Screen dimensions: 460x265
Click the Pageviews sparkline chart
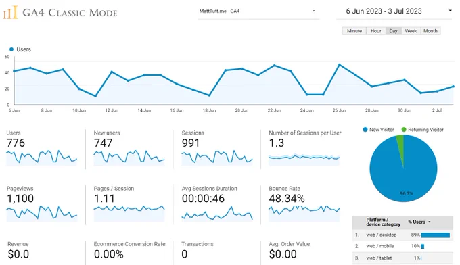41,213
